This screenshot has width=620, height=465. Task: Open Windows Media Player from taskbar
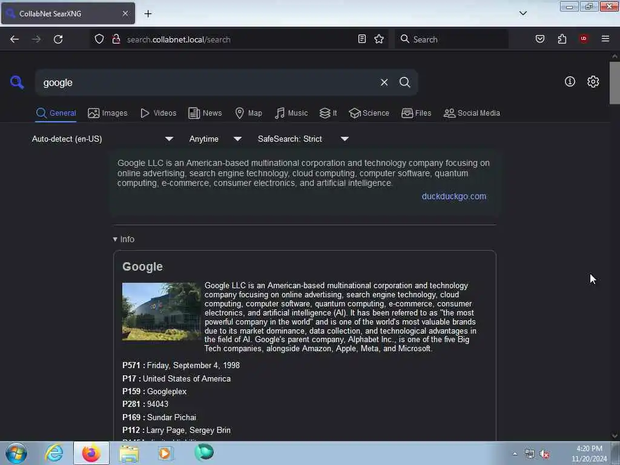pyautogui.click(x=165, y=453)
